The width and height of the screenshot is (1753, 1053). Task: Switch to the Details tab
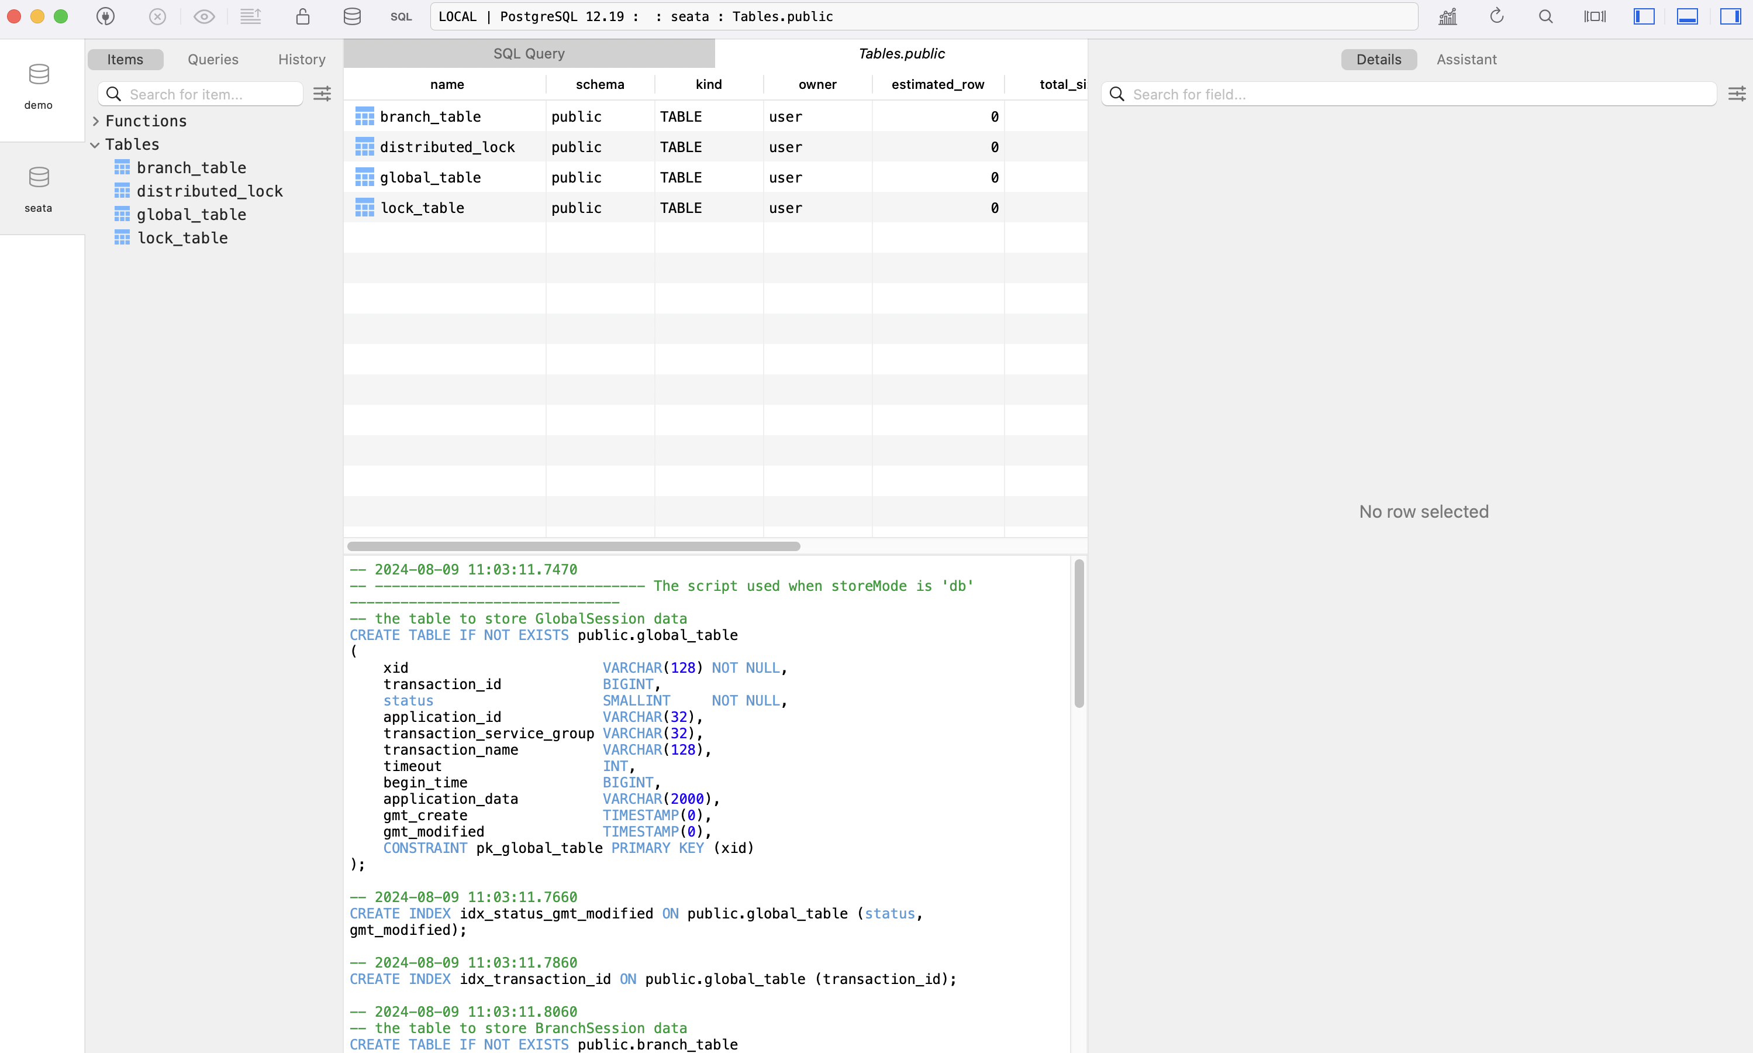(1379, 60)
